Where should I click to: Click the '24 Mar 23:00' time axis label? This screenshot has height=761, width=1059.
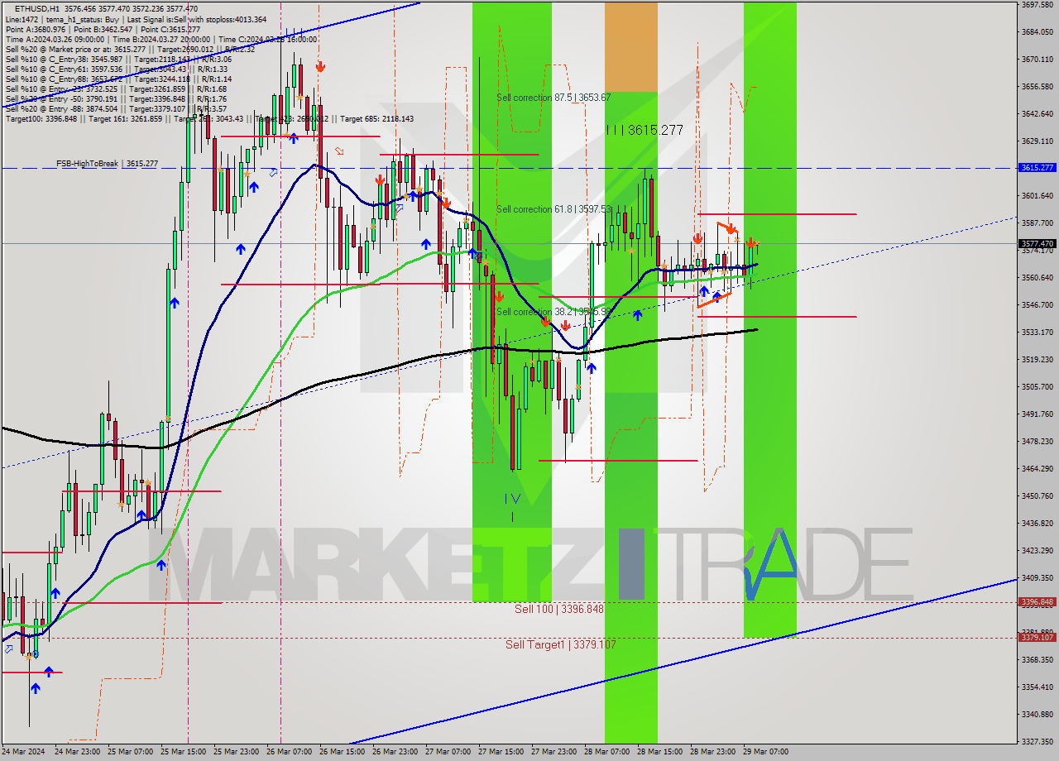[77, 752]
